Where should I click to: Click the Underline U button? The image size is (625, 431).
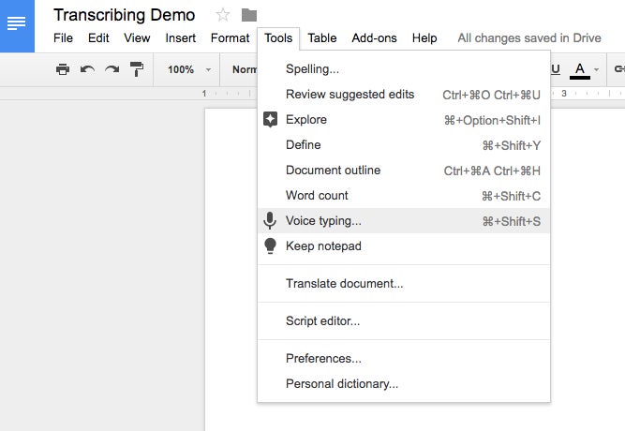pos(556,69)
